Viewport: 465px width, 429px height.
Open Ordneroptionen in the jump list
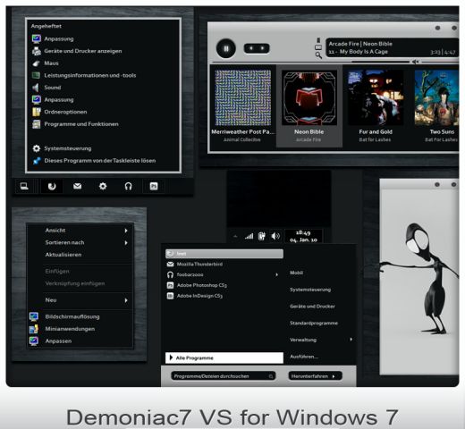[x=65, y=112]
